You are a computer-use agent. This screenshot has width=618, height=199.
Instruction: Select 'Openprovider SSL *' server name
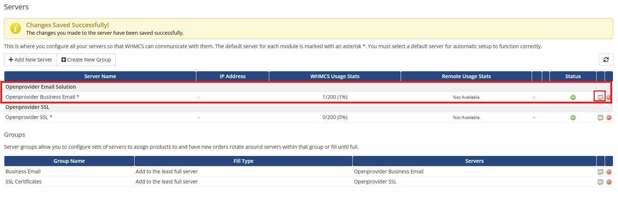click(x=29, y=117)
